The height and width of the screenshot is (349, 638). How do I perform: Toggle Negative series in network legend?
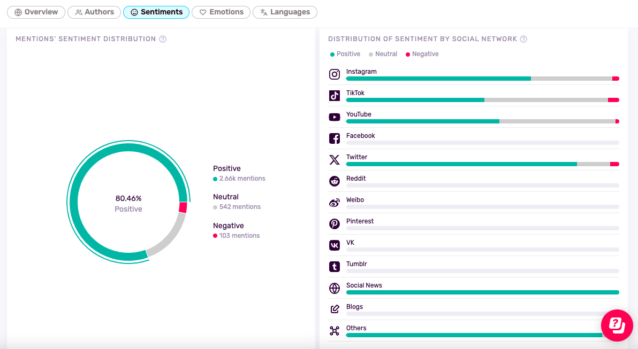[422, 54]
